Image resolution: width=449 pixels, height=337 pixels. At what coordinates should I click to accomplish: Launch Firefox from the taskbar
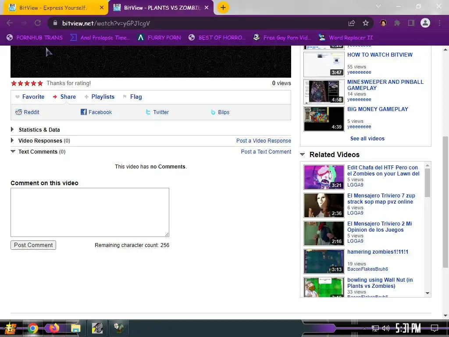pyautogui.click(x=54, y=328)
